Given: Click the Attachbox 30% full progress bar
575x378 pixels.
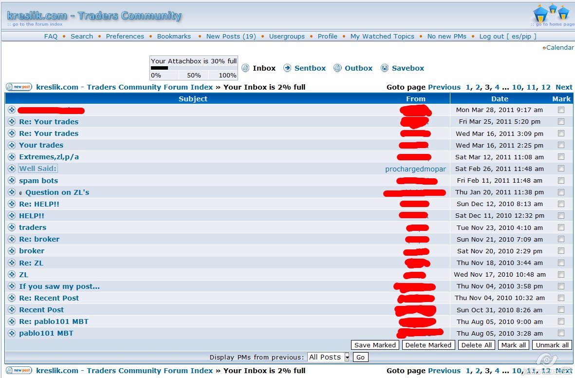Looking at the screenshot, I should pos(194,68).
